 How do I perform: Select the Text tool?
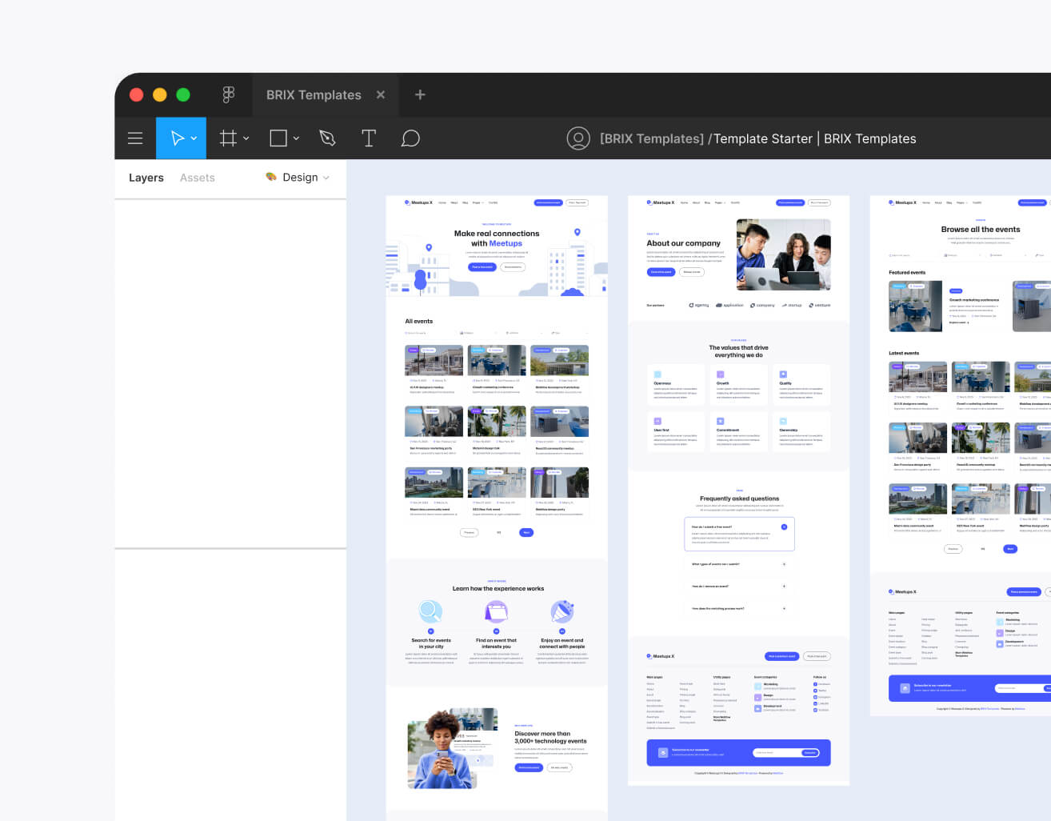coord(369,138)
